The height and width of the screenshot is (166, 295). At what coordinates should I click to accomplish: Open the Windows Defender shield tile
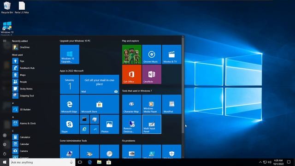[171, 151]
